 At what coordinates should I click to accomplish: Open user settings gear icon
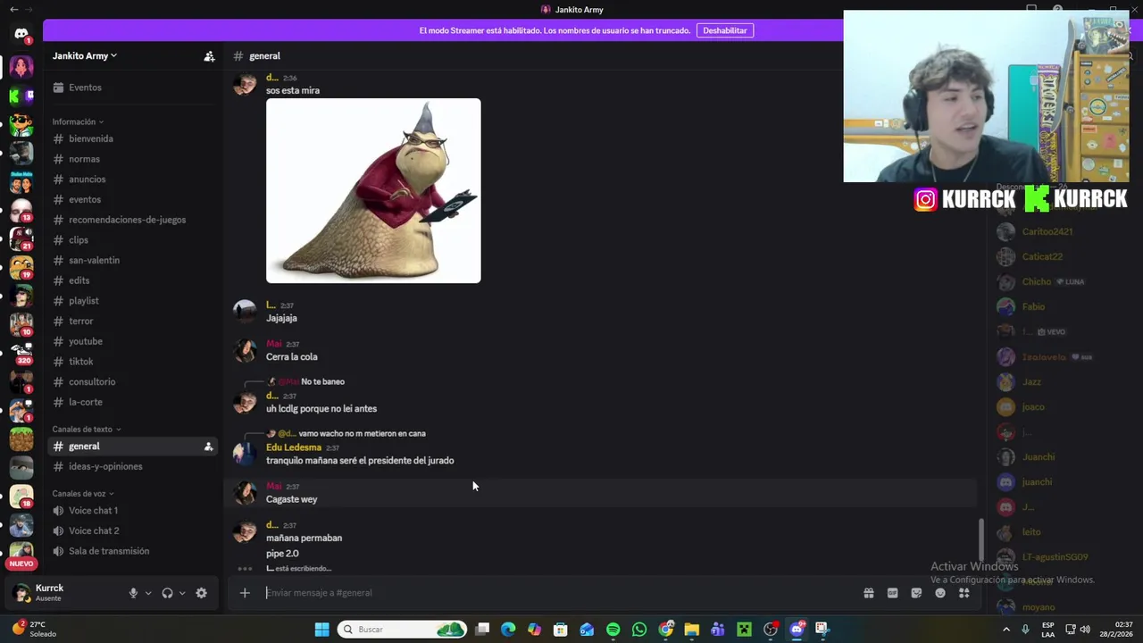click(x=201, y=593)
